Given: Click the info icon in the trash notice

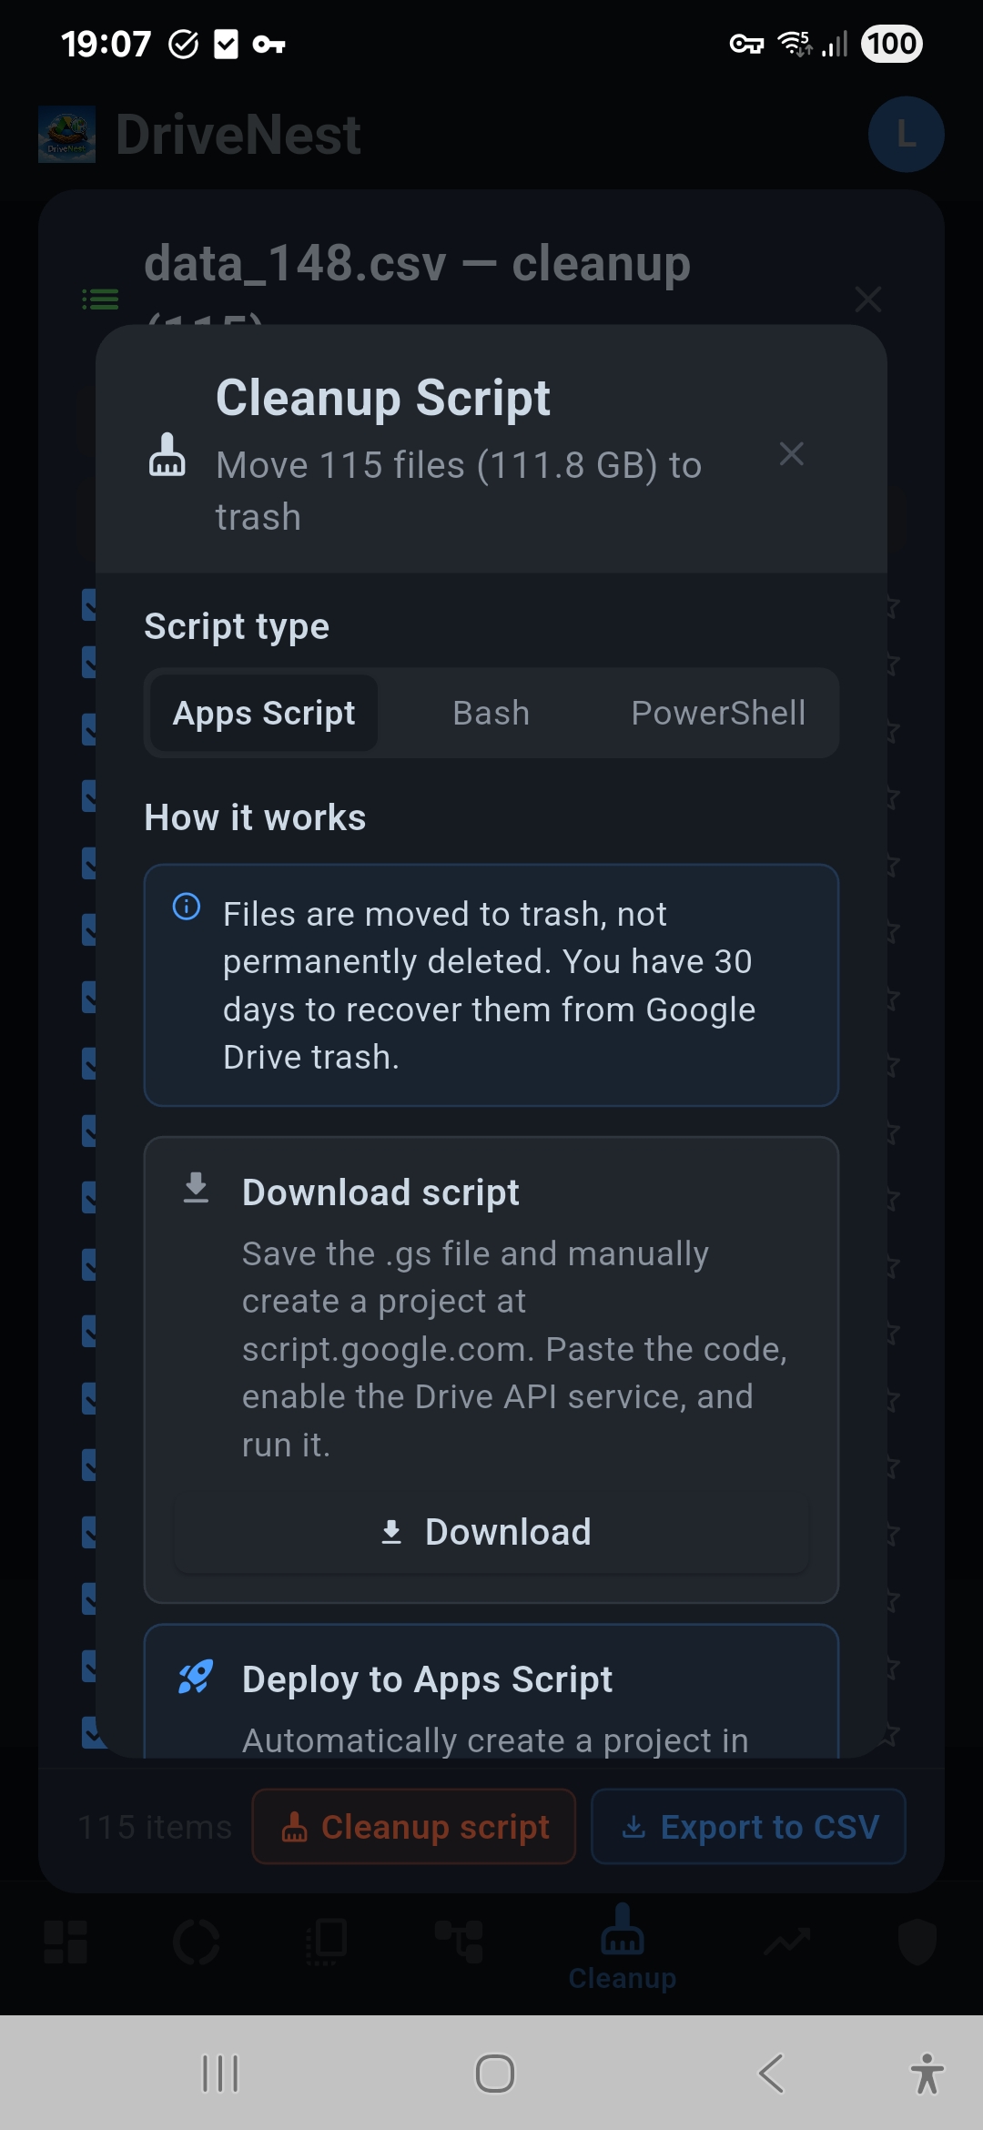Looking at the screenshot, I should pos(187,907).
